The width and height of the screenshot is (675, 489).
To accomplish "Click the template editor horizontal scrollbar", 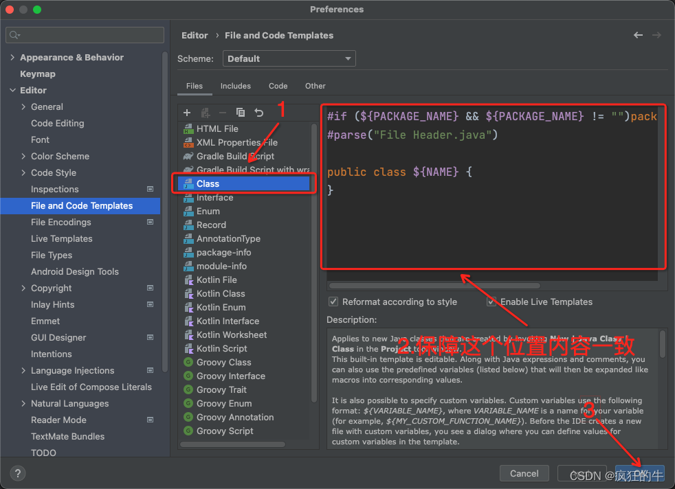I will 434,286.
